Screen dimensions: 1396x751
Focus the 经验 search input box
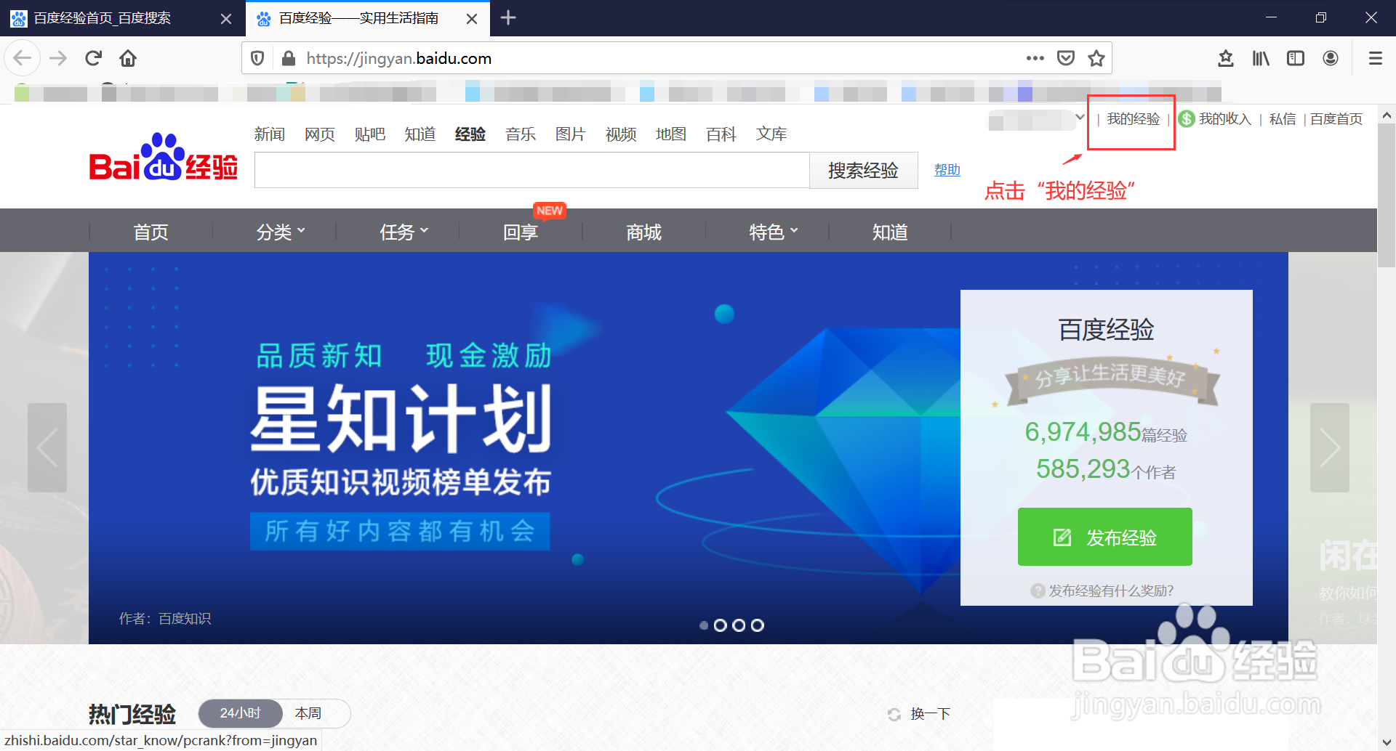[x=532, y=170]
